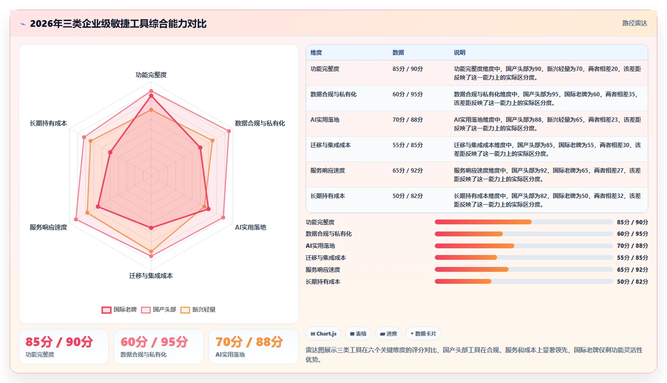Click the AI实用落地 label in progress list
This screenshot has height=383, width=667.
[x=320, y=246]
